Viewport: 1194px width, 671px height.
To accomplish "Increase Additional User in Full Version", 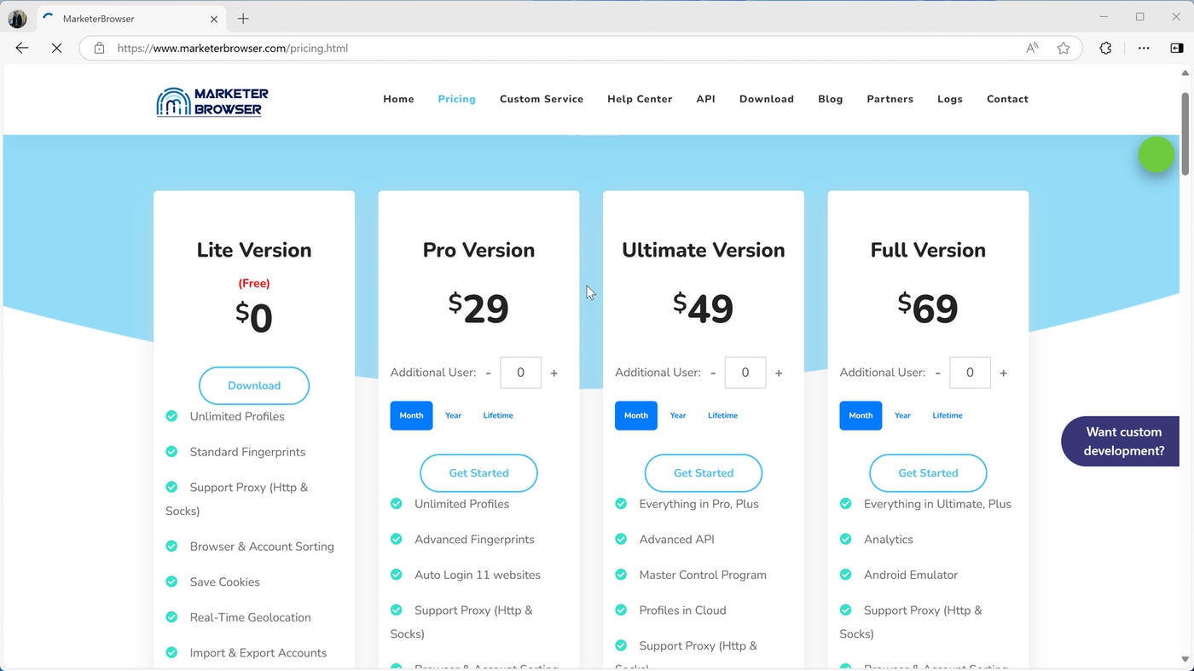I will coord(1003,373).
